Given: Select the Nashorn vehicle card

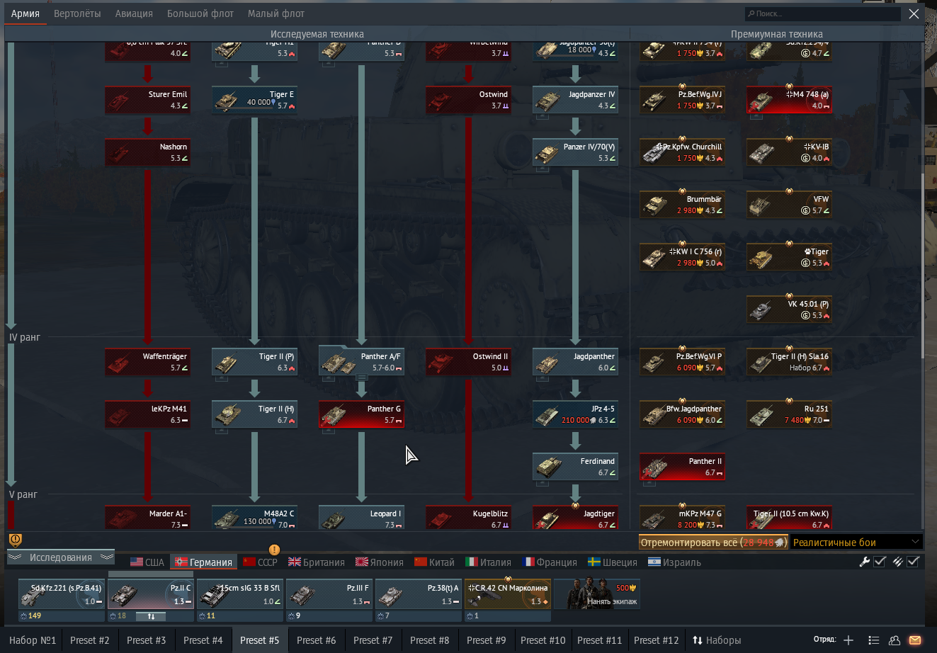Looking at the screenshot, I should [x=147, y=152].
